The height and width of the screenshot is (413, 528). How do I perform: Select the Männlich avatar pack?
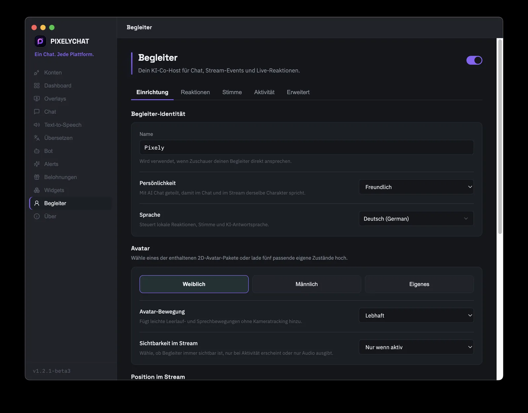coord(307,284)
